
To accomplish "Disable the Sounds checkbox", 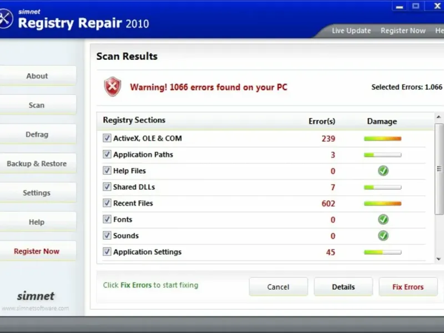I will click(x=107, y=235).
